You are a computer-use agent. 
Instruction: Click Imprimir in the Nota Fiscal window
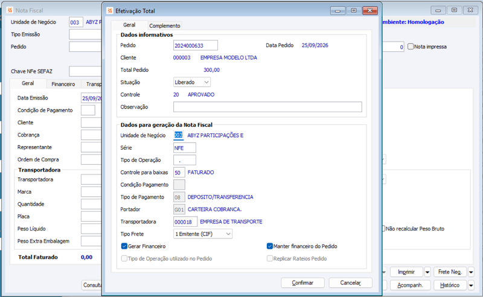(x=406, y=272)
